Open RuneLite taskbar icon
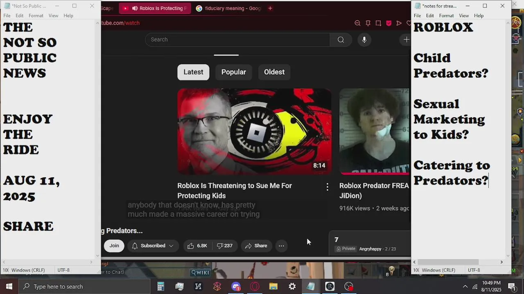The height and width of the screenshot is (294, 524). pos(330,287)
